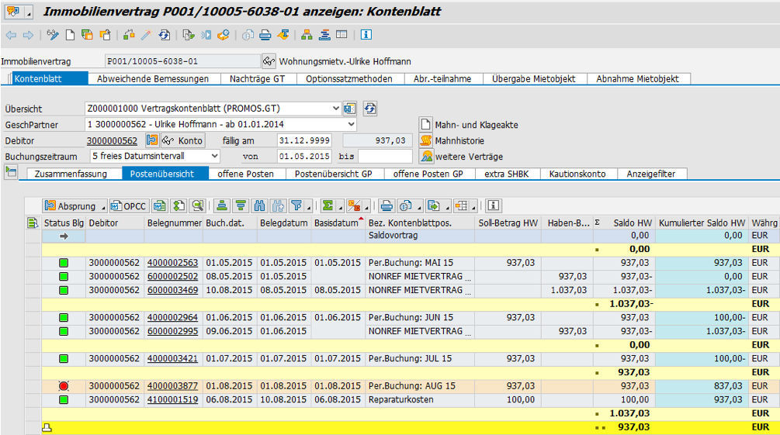Image resolution: width=780 pixels, height=435 pixels.
Task: Click the 'bis' end date input field
Action: [383, 156]
